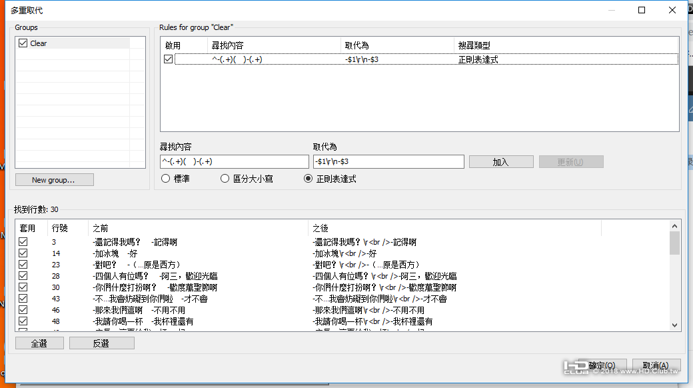693x388 pixels.
Task: Select the before text '-那來我們這啊 -不用不用'
Action: 139,310
